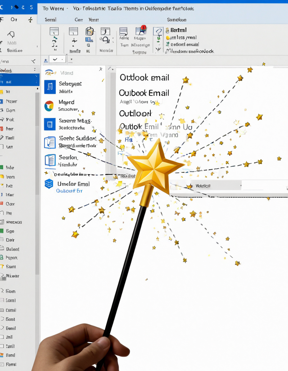
Task: Click the small blue icon below the ribbon
Action: point(46,61)
